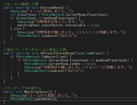
Task: Click the string "ルームに参加しました。"
Action: pos(49,11)
